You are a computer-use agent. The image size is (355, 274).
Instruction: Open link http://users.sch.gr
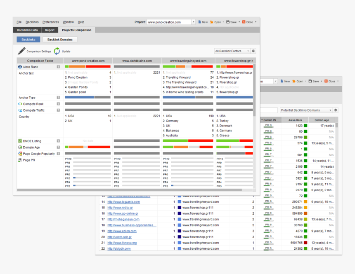pos(120,237)
